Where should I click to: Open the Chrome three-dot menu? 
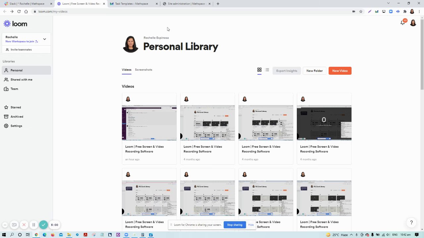[x=419, y=11]
